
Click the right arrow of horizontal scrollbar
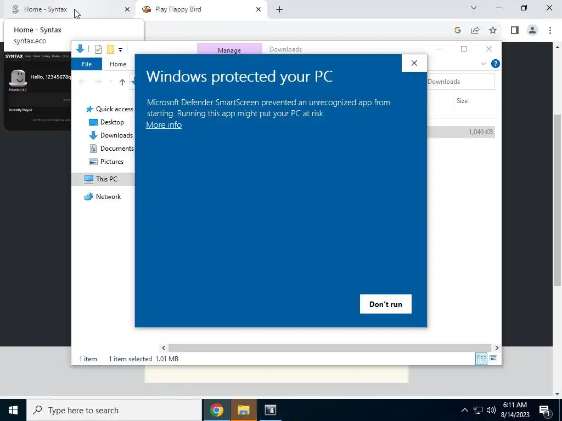[496, 348]
